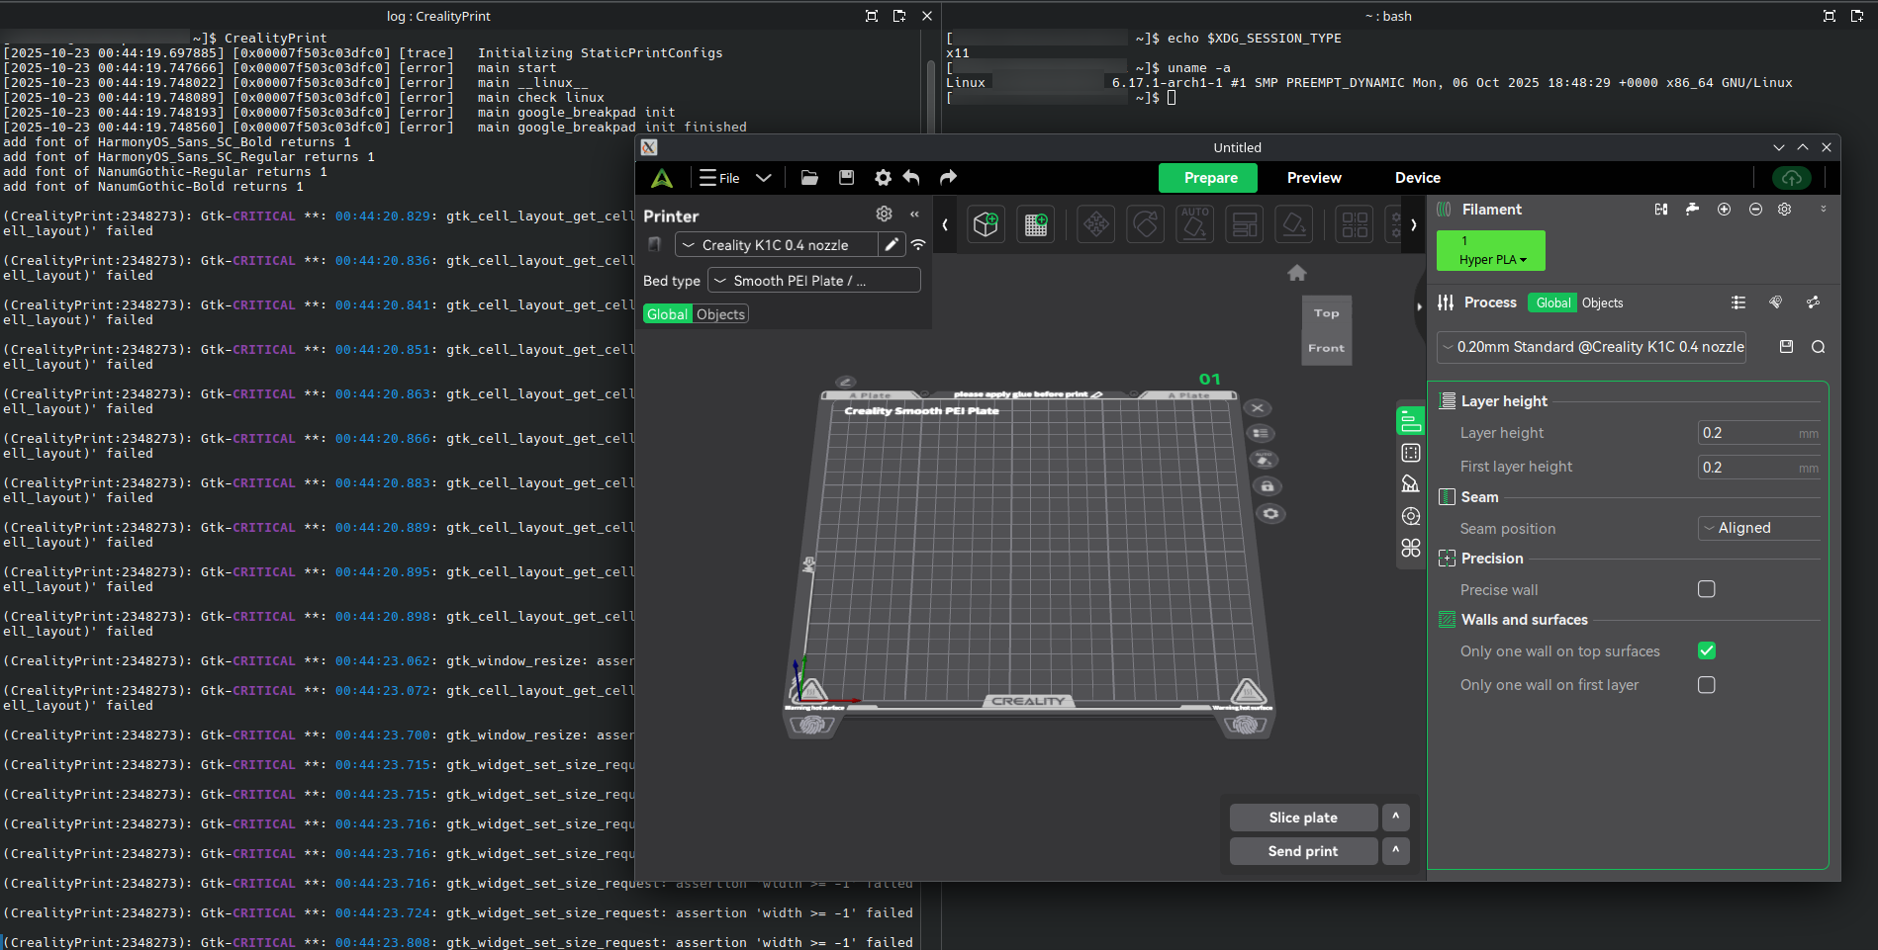The width and height of the screenshot is (1878, 950).
Task: Click the search process settings magnifier icon
Action: point(1818,347)
